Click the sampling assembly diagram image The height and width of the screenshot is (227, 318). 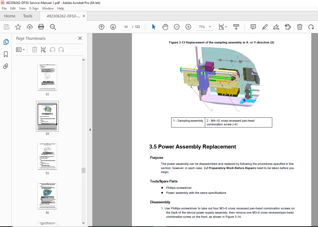tap(220, 79)
